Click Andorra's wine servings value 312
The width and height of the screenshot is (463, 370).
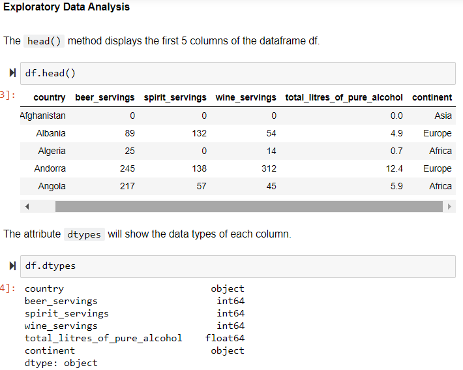point(269,168)
